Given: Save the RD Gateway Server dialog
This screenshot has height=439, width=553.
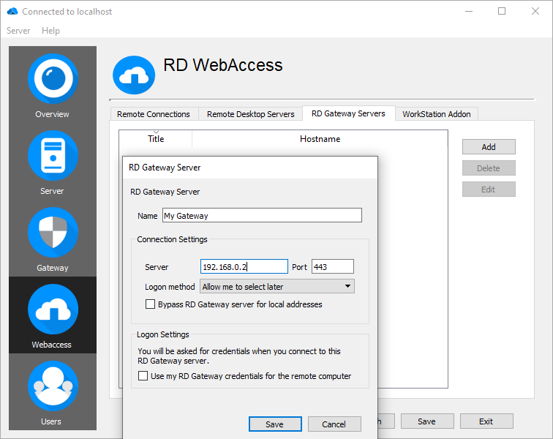Looking at the screenshot, I should pyautogui.click(x=275, y=424).
